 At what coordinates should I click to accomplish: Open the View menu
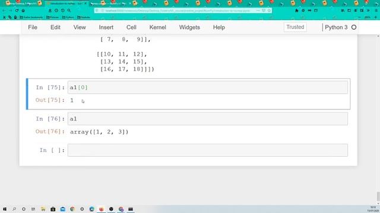pos(80,27)
